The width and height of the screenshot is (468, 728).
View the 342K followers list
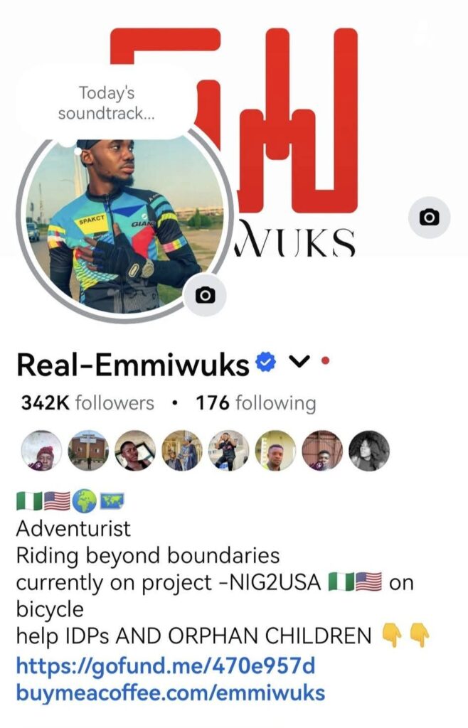point(87,403)
